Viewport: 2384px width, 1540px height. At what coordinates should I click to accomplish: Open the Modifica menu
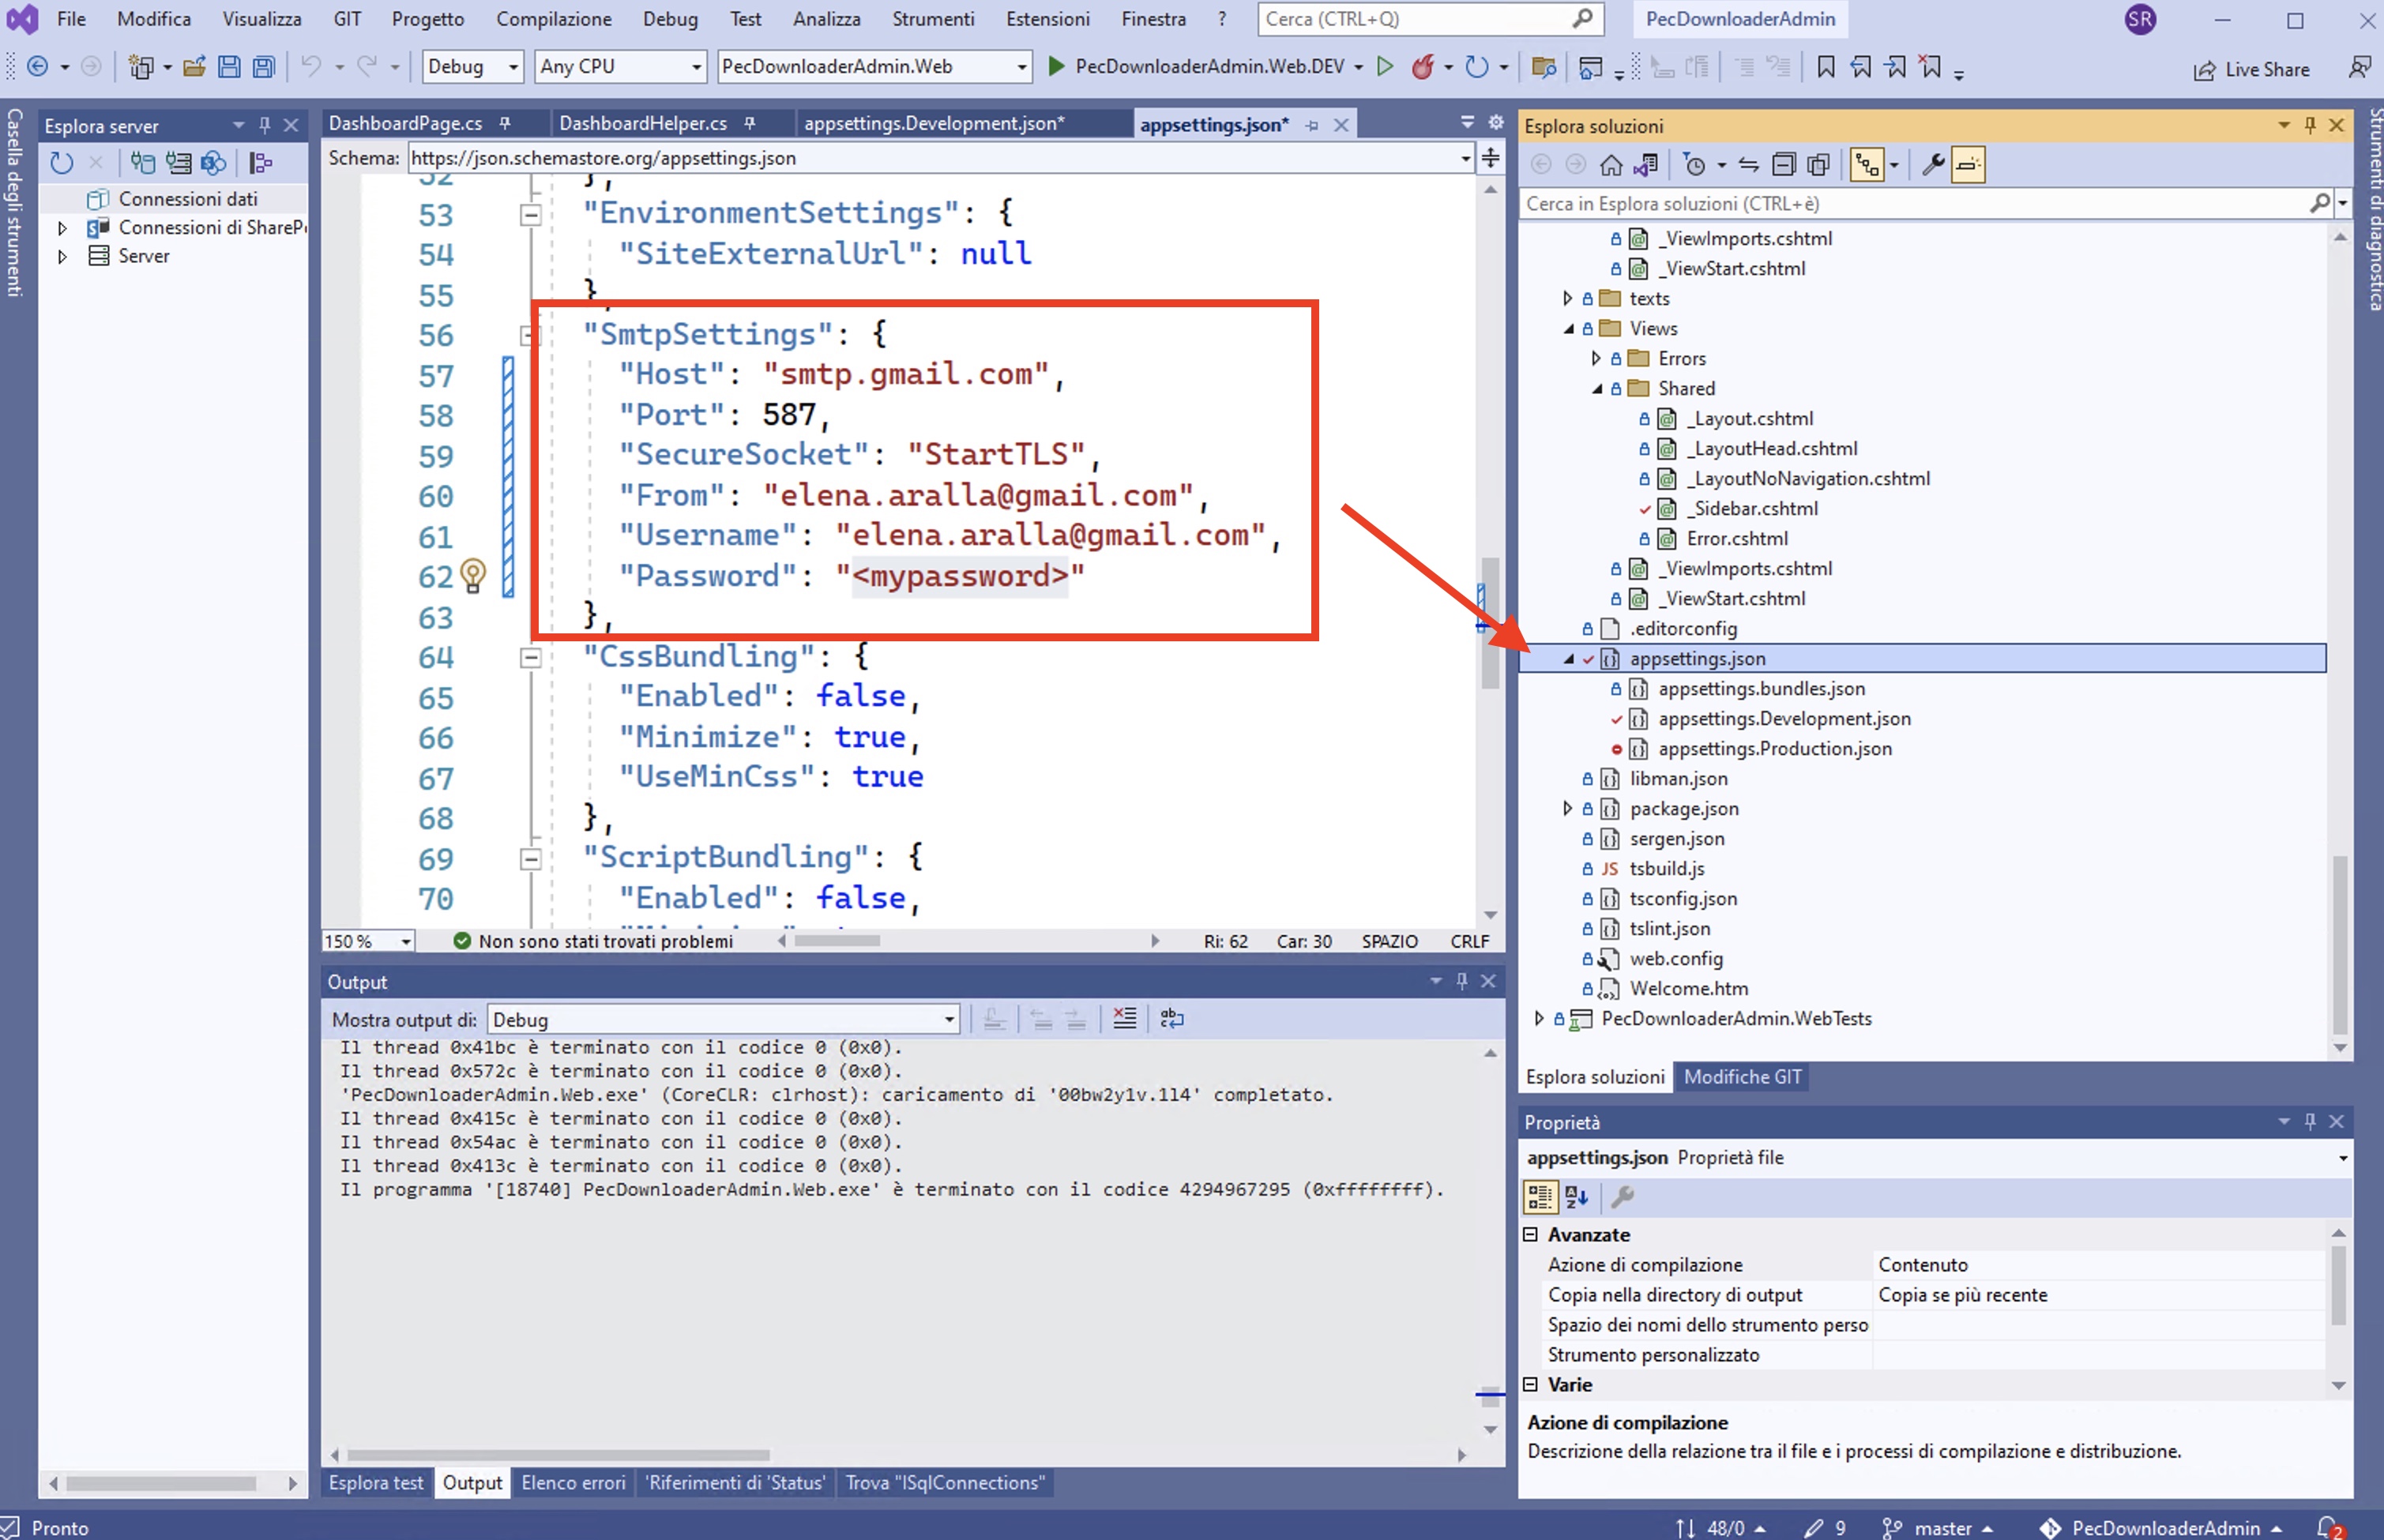click(x=154, y=19)
